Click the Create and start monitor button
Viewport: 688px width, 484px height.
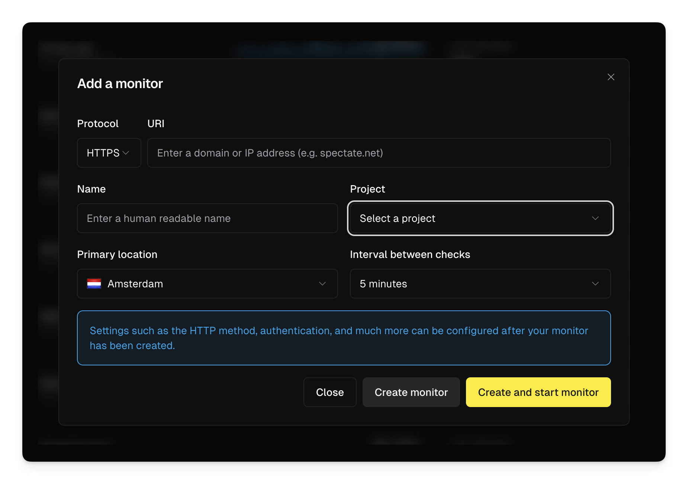click(538, 392)
